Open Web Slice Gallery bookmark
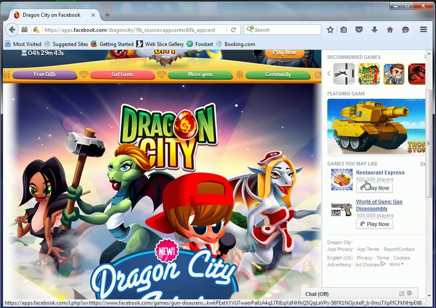The height and width of the screenshot is (308, 436). [x=160, y=44]
